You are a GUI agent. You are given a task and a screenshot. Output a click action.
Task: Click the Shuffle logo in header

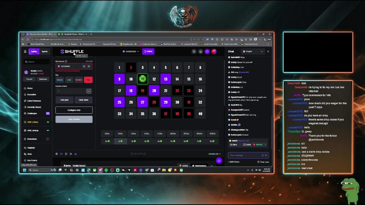72,52
